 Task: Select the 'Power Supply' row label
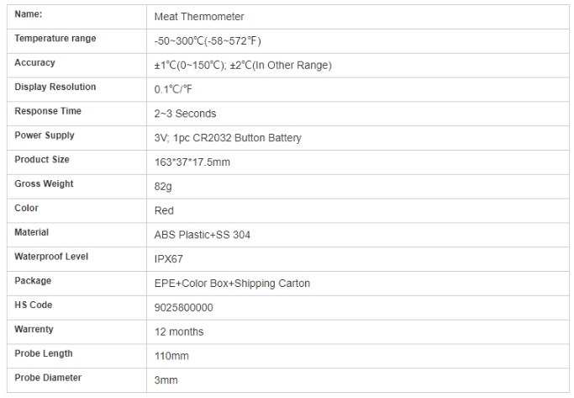coord(45,135)
